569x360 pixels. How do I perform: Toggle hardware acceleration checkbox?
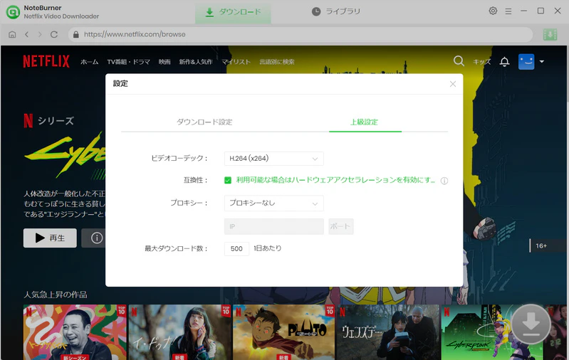(x=228, y=180)
